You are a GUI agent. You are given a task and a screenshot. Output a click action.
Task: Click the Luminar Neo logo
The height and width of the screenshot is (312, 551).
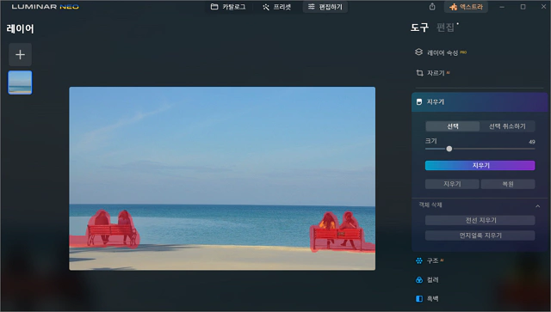46,7
